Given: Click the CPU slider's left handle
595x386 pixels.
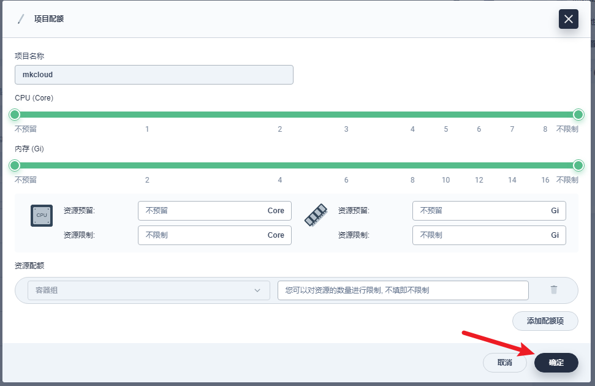Looking at the screenshot, I should [15, 115].
